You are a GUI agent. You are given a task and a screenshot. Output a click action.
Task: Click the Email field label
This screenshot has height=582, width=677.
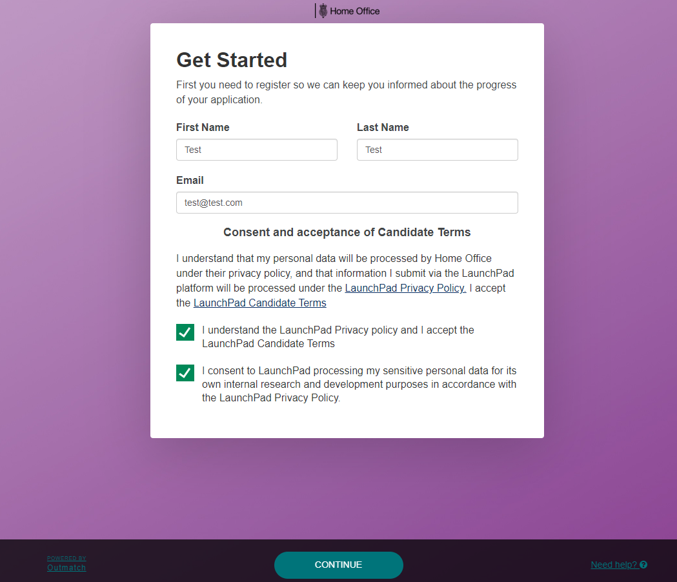point(190,181)
